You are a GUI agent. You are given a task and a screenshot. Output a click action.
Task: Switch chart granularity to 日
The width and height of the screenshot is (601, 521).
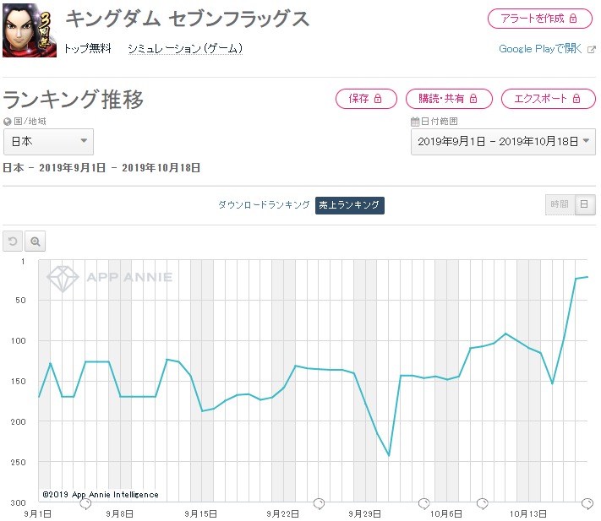click(x=584, y=204)
